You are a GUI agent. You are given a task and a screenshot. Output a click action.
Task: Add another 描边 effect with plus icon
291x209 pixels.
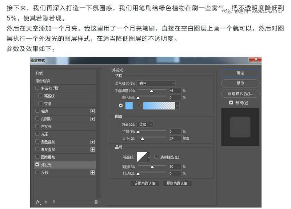pos(92,111)
